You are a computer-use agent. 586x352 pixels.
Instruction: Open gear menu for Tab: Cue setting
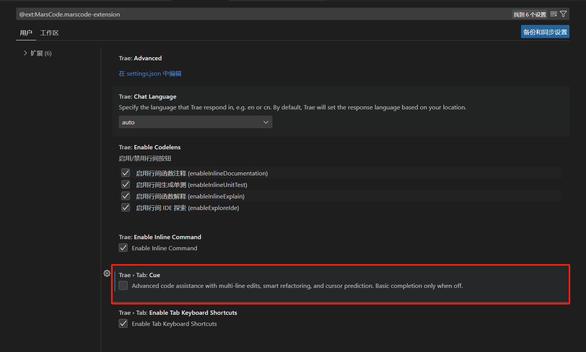point(107,273)
